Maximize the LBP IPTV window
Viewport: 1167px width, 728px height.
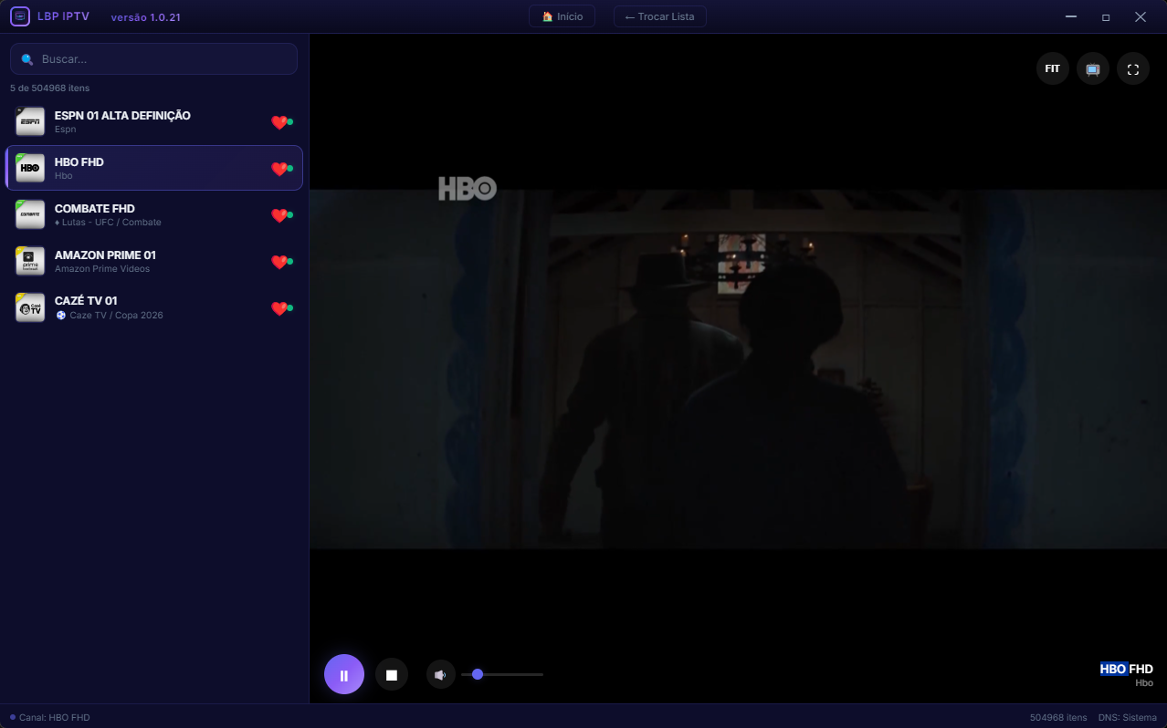(1106, 16)
